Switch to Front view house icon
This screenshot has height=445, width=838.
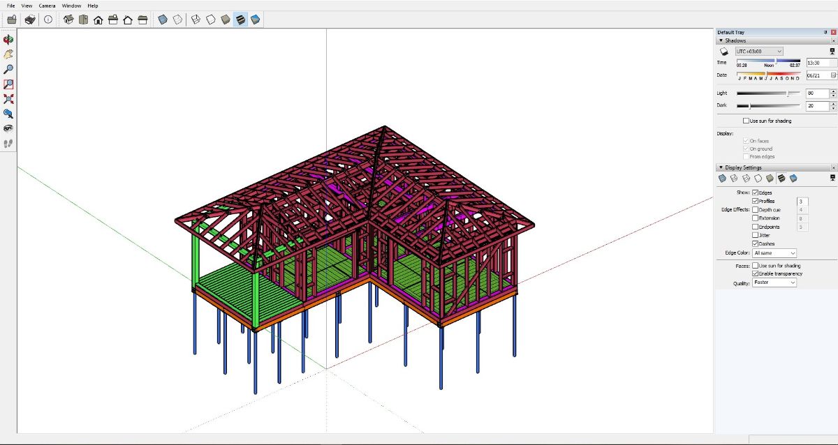click(98, 20)
